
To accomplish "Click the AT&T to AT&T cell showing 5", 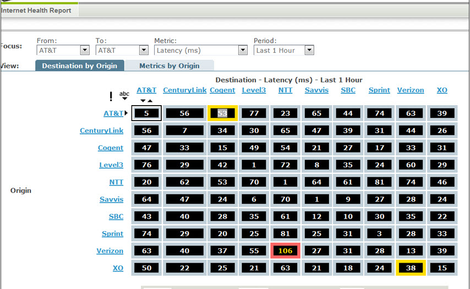I will coord(146,113).
